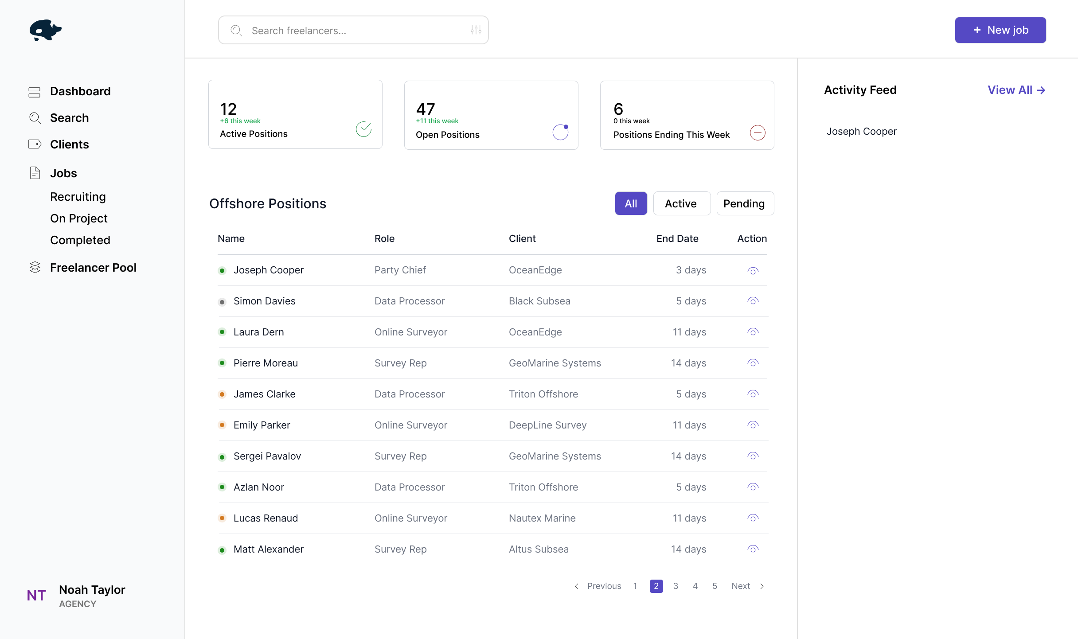1078x639 pixels.
Task: Click the Dashboard panel icon in the sidebar
Action: click(x=35, y=91)
